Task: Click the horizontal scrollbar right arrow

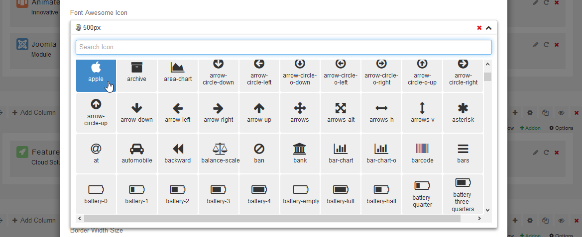Action: 479,219
